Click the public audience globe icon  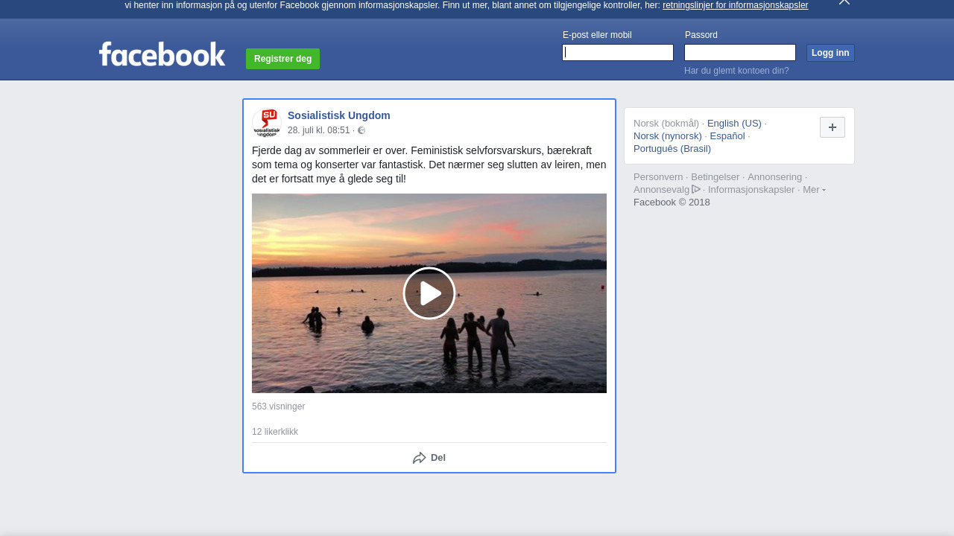(361, 130)
